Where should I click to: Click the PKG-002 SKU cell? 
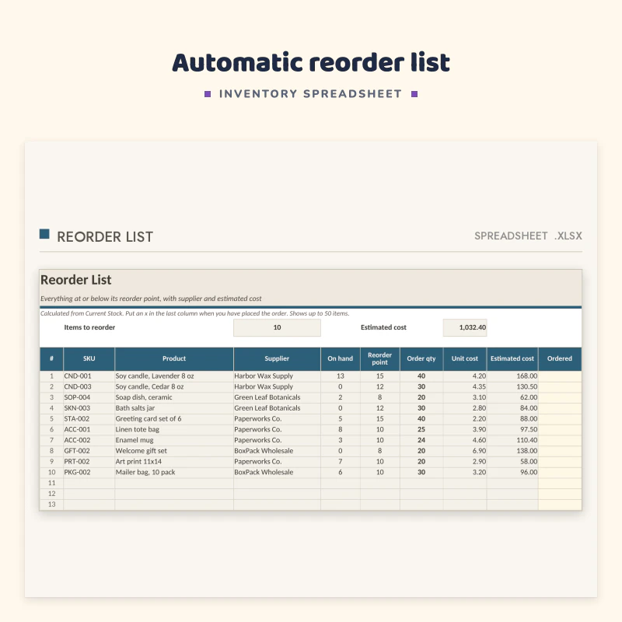(89, 473)
